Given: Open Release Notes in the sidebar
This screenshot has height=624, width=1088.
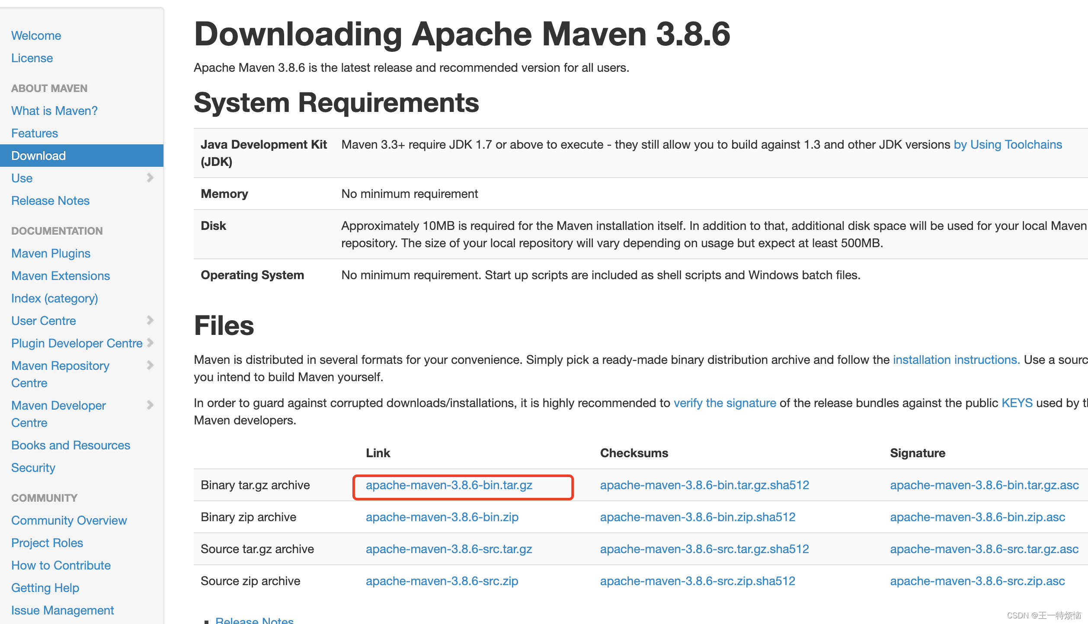Looking at the screenshot, I should point(50,201).
